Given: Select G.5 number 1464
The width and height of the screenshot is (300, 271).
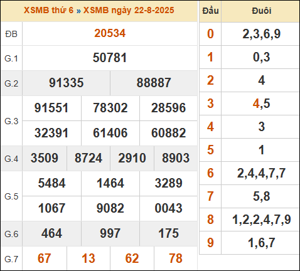Looking at the screenshot, I should coord(110,183).
